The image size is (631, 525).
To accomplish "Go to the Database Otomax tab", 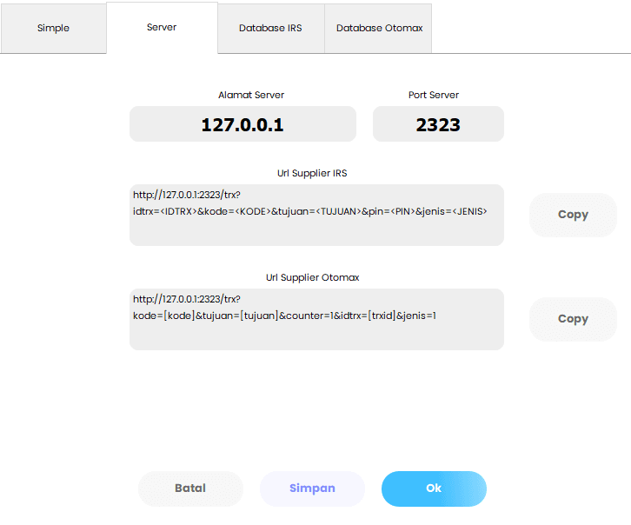I will [379, 28].
